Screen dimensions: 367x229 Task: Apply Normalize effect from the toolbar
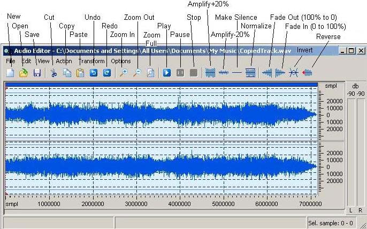250,73
